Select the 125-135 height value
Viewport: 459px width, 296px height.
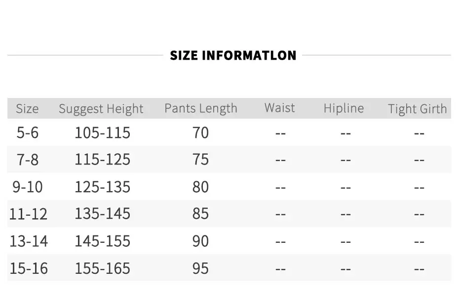(103, 187)
